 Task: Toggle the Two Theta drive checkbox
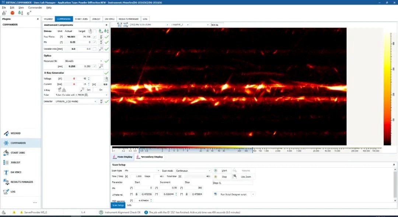(x=95, y=37)
